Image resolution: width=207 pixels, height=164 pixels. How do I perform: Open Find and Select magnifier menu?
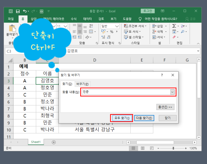[184, 32]
